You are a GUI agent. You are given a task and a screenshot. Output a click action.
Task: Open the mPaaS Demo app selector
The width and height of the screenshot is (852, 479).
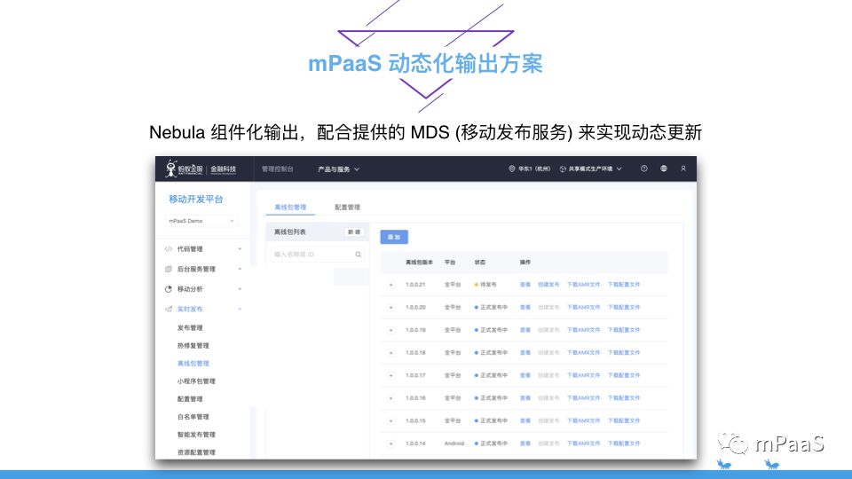coord(201,221)
